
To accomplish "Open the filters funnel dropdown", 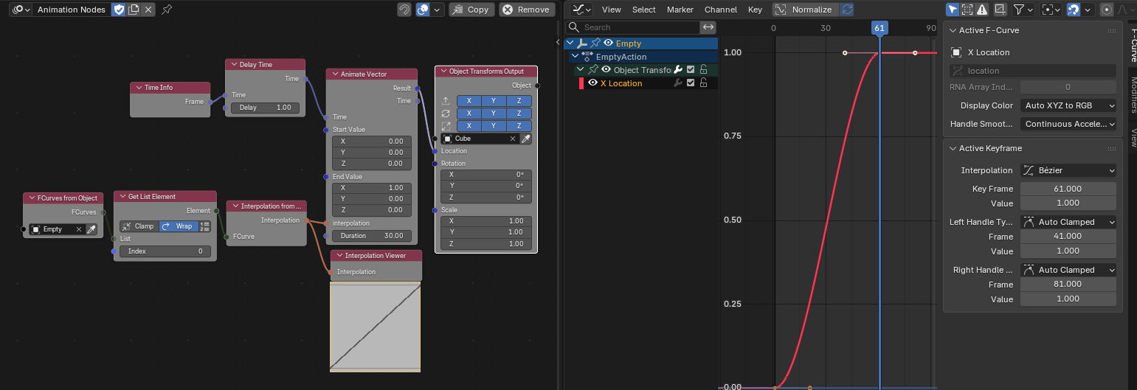I will (x=1023, y=10).
